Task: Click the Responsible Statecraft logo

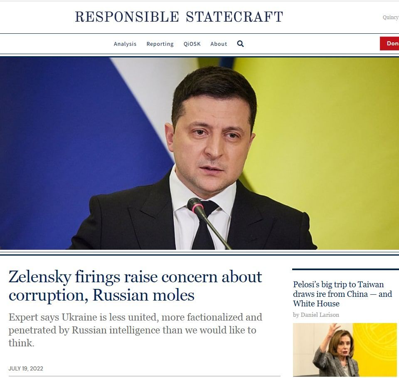Action: 179,17
